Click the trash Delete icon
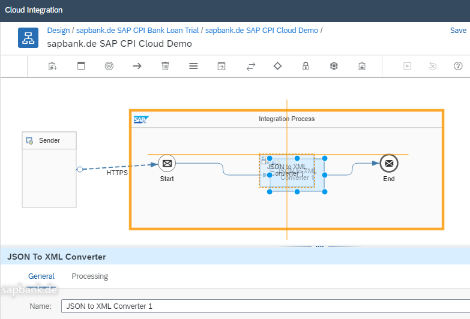The height and width of the screenshot is (319, 470). coord(166,66)
